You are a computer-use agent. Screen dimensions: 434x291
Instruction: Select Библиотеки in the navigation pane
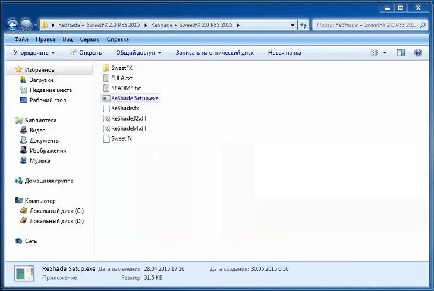point(40,120)
